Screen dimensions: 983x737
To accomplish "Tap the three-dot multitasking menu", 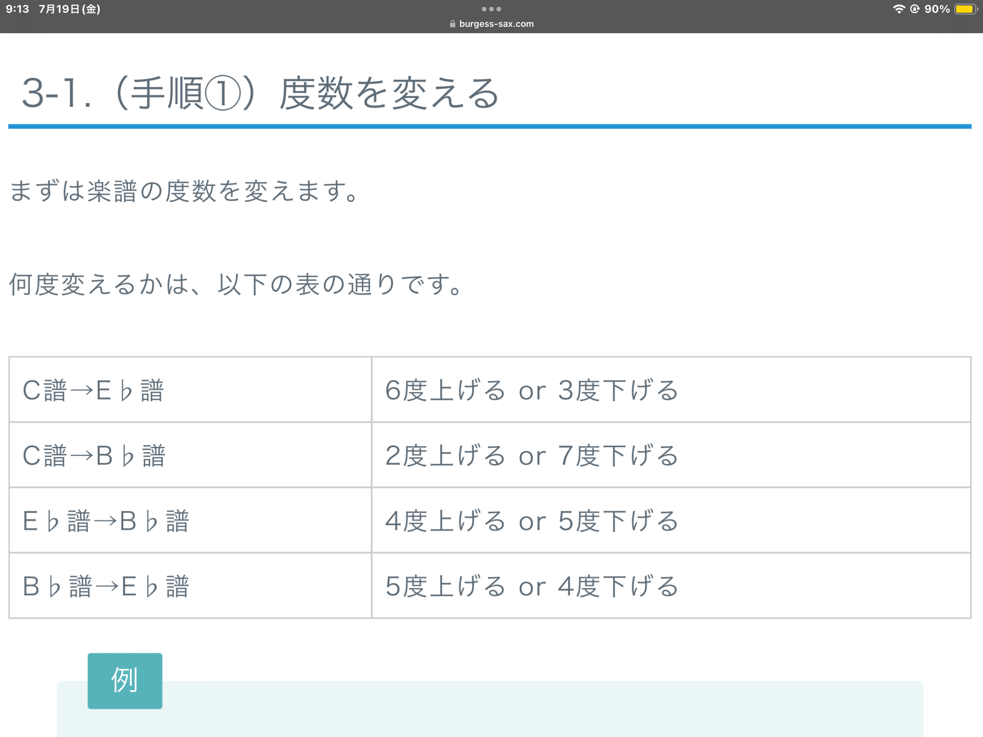I will coord(491,9).
